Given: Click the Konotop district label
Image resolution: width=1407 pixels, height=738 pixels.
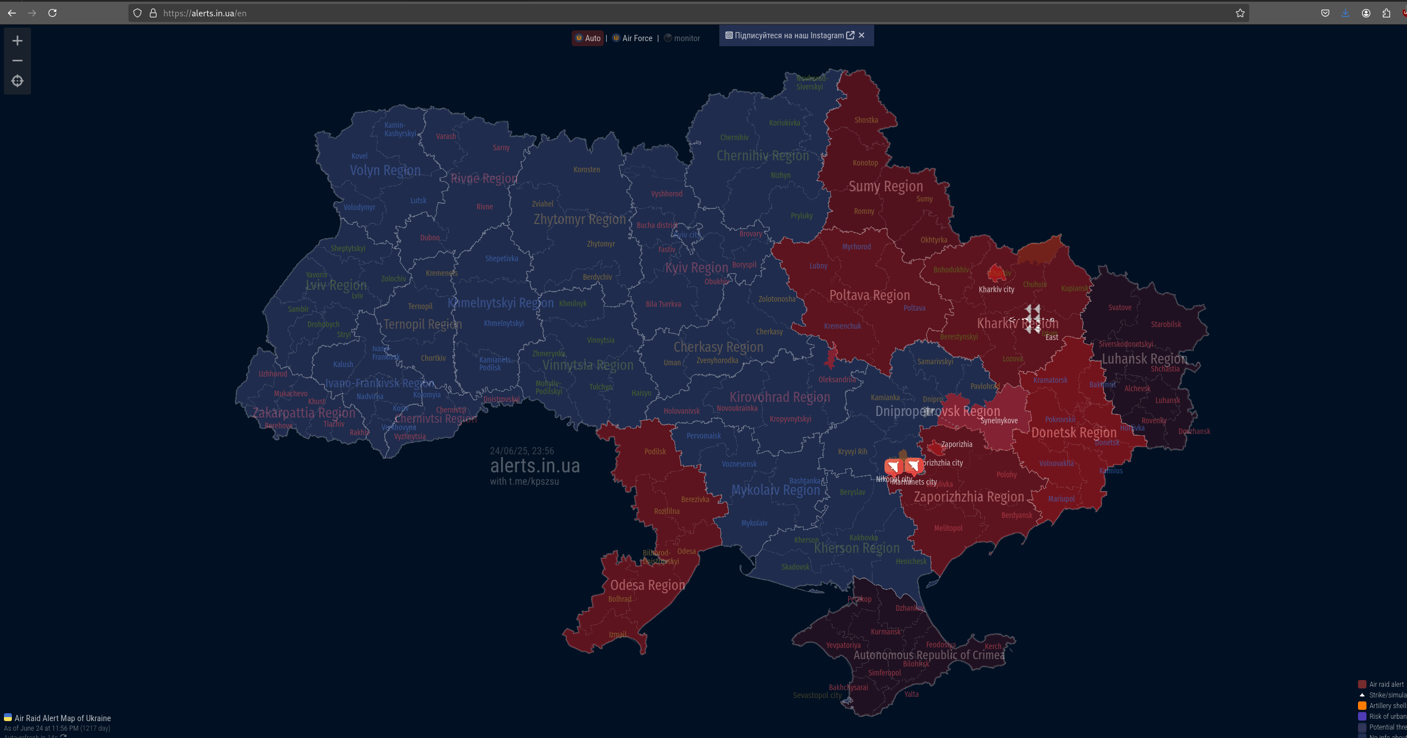Looking at the screenshot, I should [x=865, y=163].
